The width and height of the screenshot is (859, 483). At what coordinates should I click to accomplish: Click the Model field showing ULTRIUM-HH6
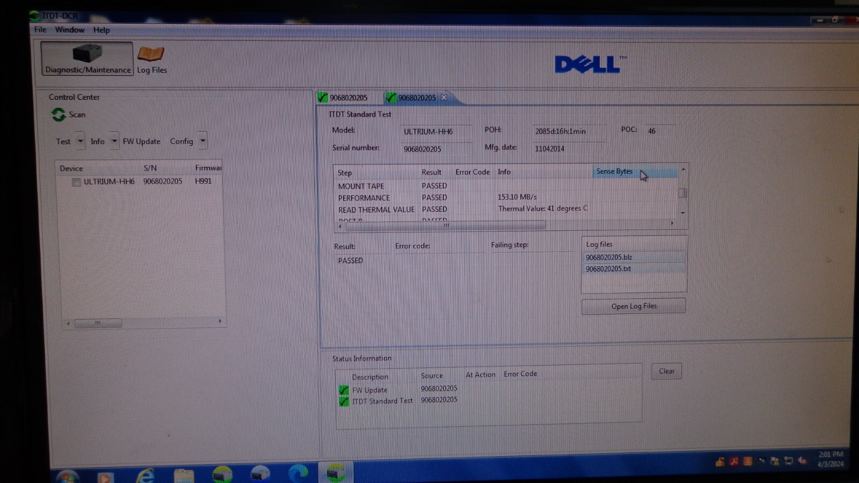436,131
